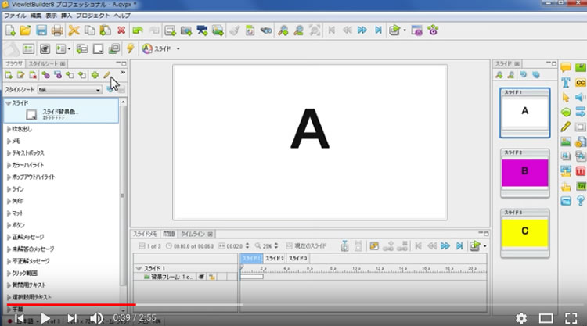The height and width of the screenshot is (326, 587).
Task: Click the closed caption CC icon
Action: click(581, 82)
